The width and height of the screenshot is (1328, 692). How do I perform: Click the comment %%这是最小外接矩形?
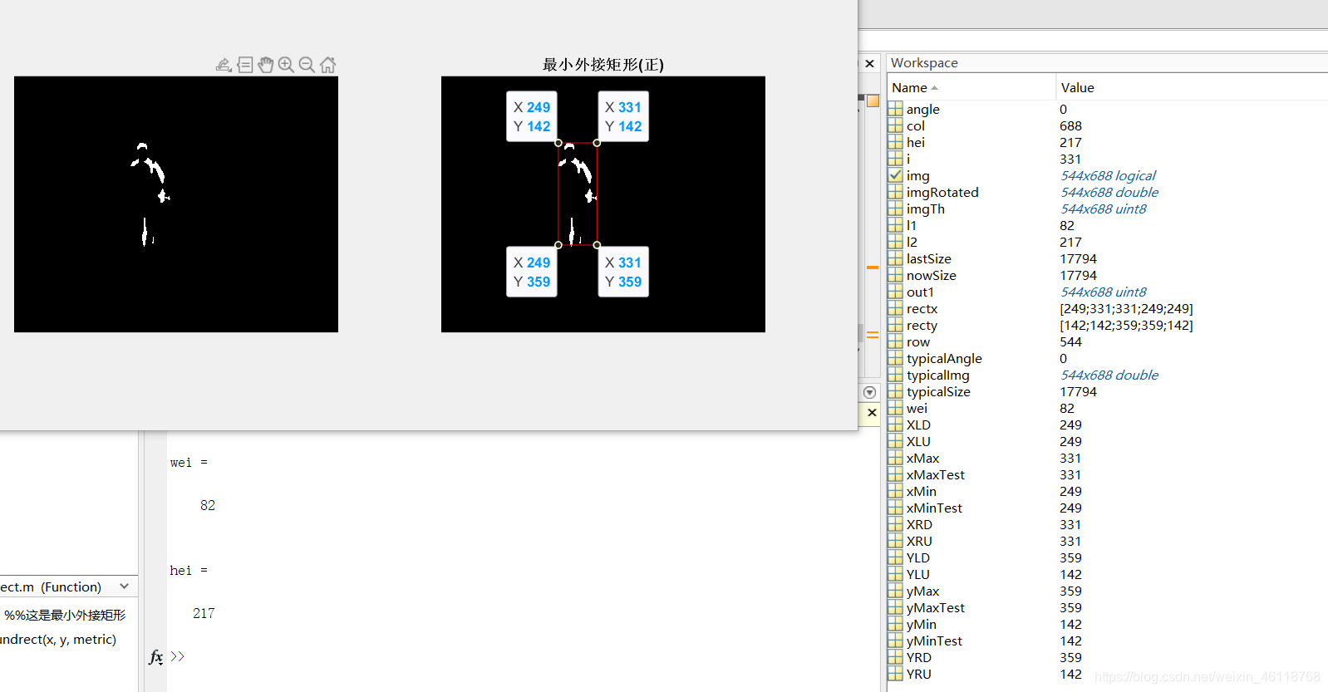click(x=65, y=615)
